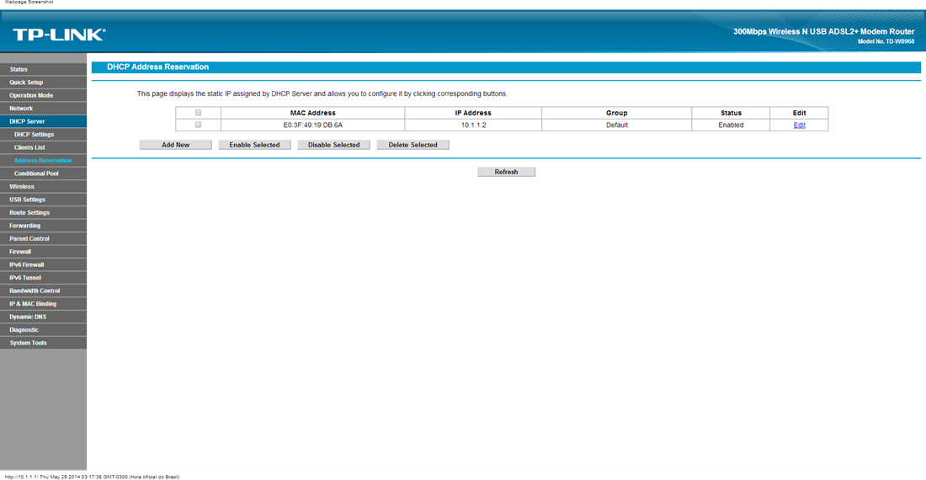Screen dimensions: 926x480
Task: Click the Add New button
Action: click(x=175, y=145)
